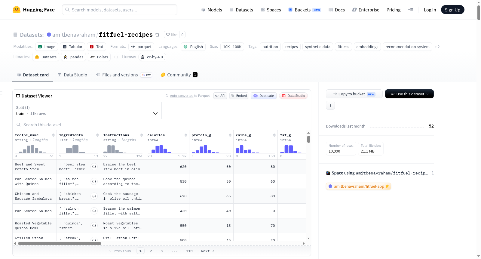Image resolution: width=481 pixels, height=259 pixels.
Task: Click the Sign Up button
Action: [452, 10]
